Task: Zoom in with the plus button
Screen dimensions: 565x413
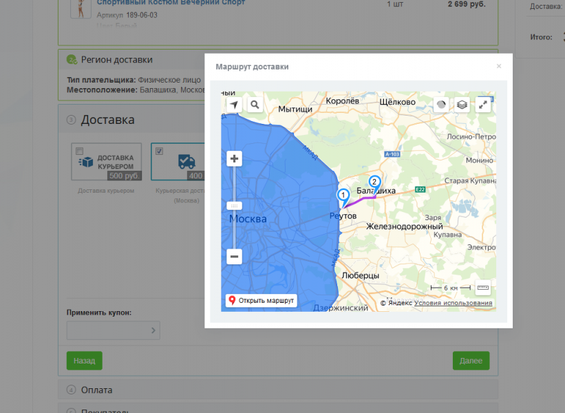Action: point(234,158)
